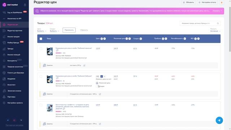Confirm the price edit with the blue check button
Image resolution: width=231 pixels, height=130 pixels.
pos(102,76)
